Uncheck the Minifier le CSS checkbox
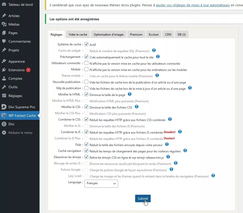Image resolution: width=243 pixels, height=213 pixels. coord(86,107)
